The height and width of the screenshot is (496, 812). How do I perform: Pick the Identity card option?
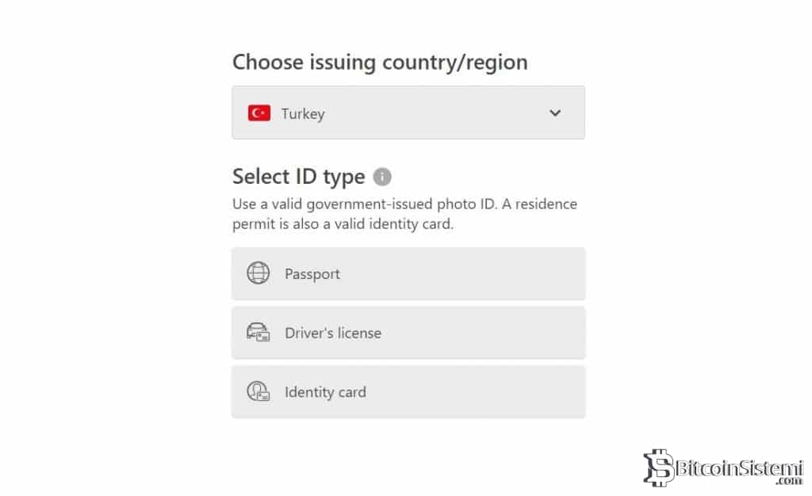pyautogui.click(x=408, y=392)
